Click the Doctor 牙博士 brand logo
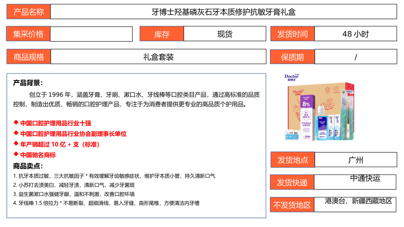Viewport: 404px width, 227px height. pyautogui.click(x=294, y=77)
